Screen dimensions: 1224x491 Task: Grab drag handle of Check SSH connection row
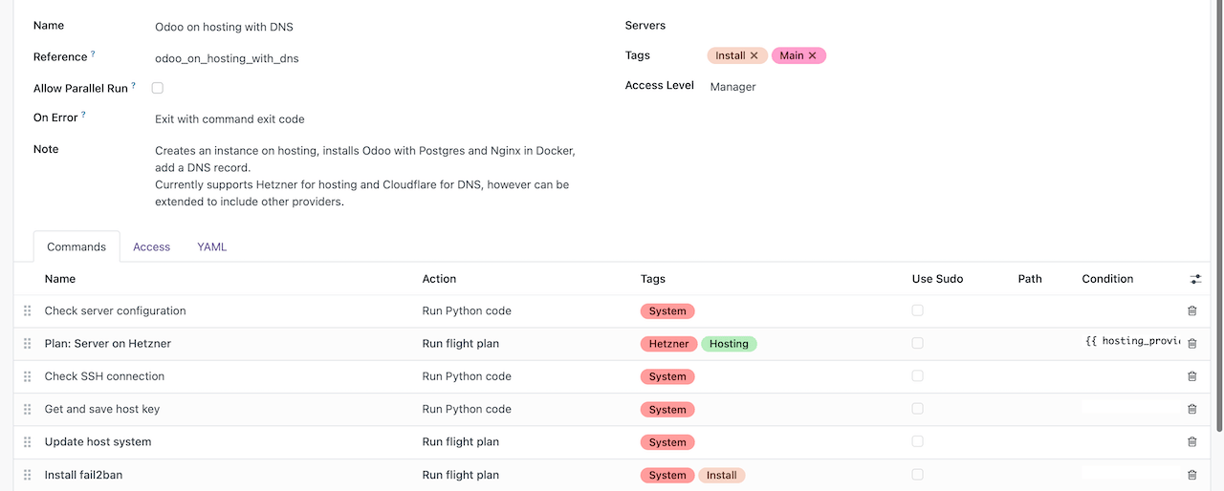pos(28,376)
